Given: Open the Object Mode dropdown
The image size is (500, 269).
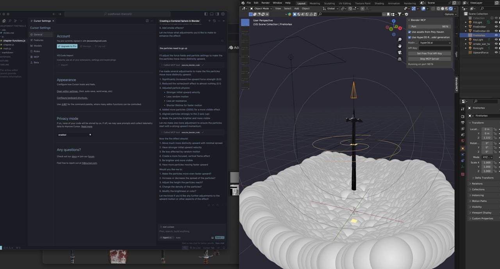Looking at the screenshot, I should [x=262, y=9].
